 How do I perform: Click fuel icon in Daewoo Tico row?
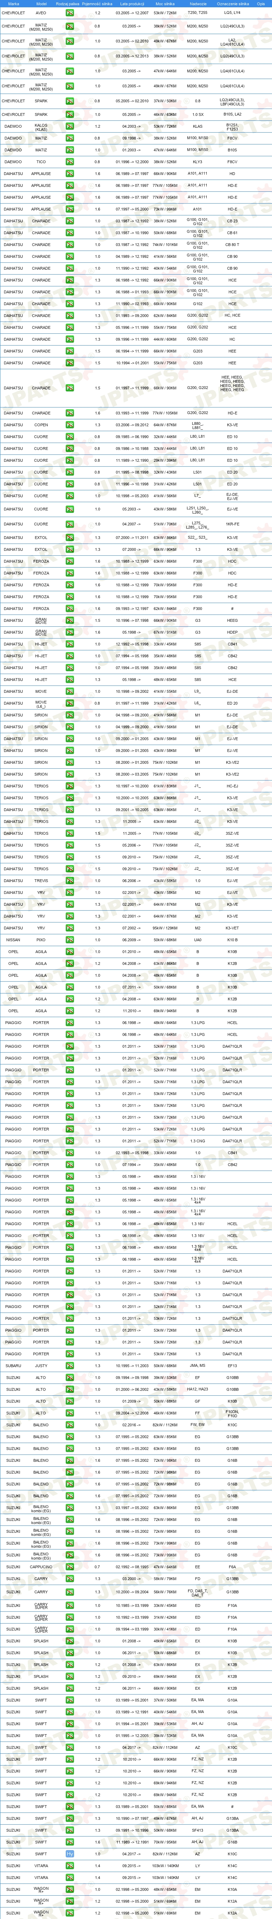pos(69,162)
